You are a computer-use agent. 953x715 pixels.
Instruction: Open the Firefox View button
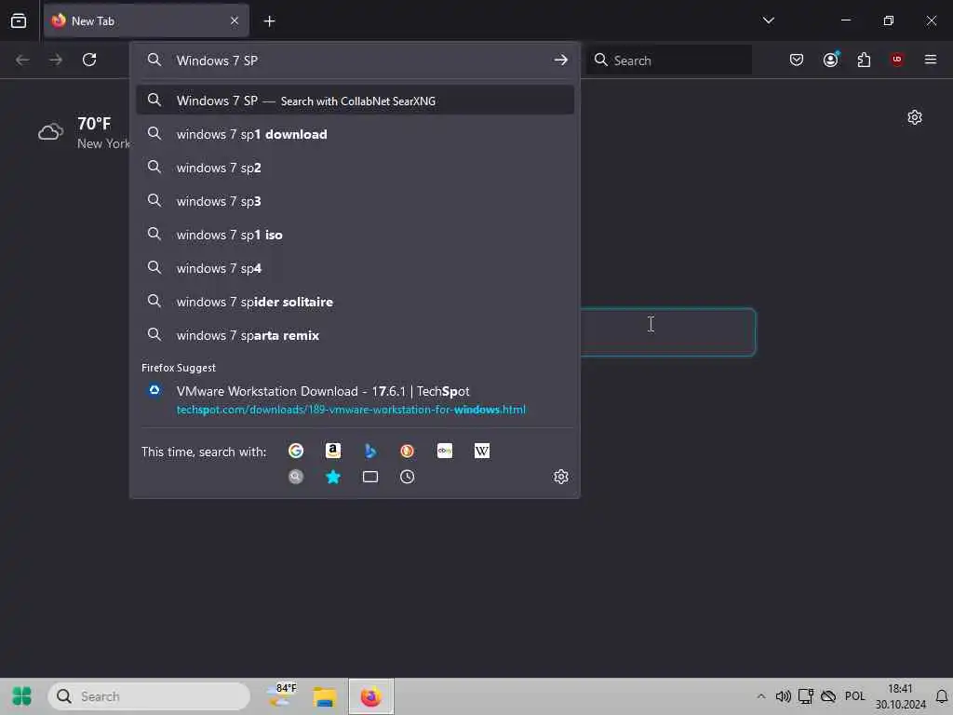pos(19,20)
